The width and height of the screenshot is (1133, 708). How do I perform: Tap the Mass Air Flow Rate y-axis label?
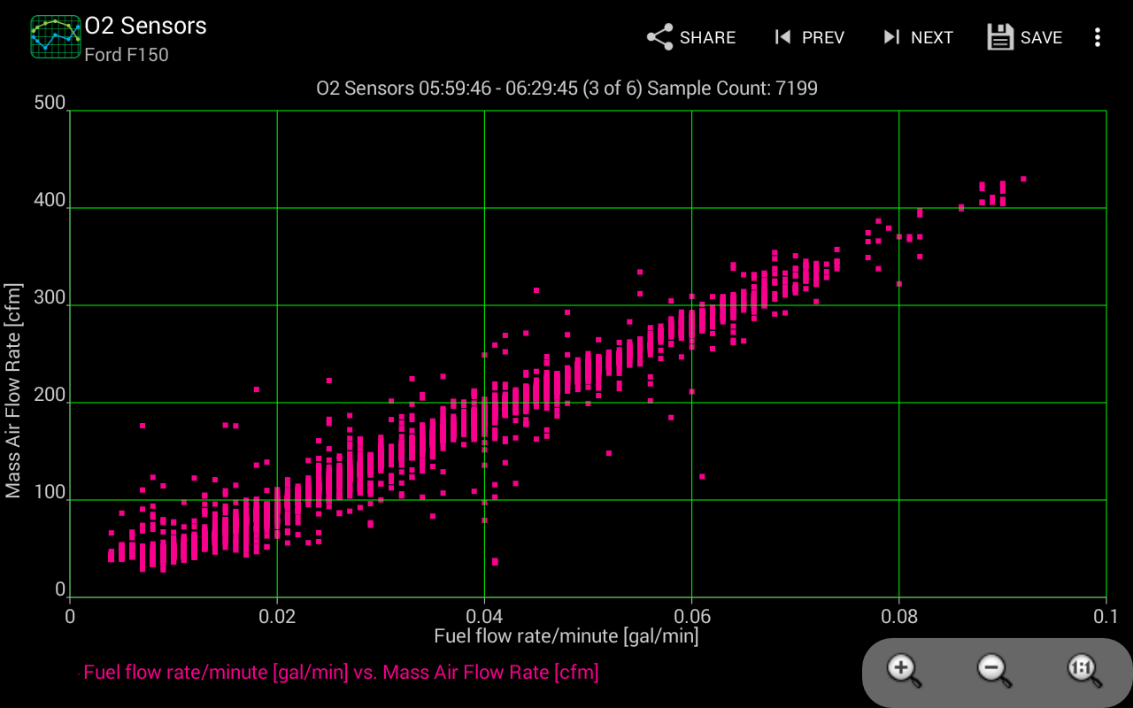[13, 391]
